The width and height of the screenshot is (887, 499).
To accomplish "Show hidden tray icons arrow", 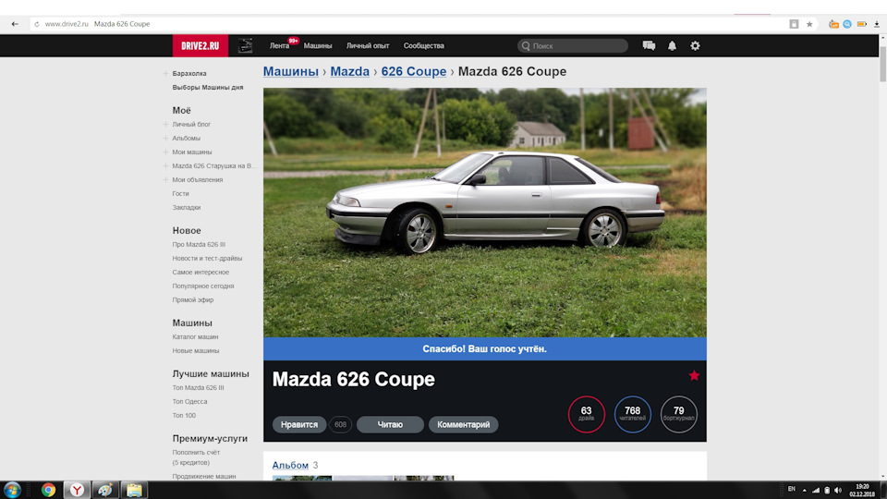I will [x=804, y=490].
